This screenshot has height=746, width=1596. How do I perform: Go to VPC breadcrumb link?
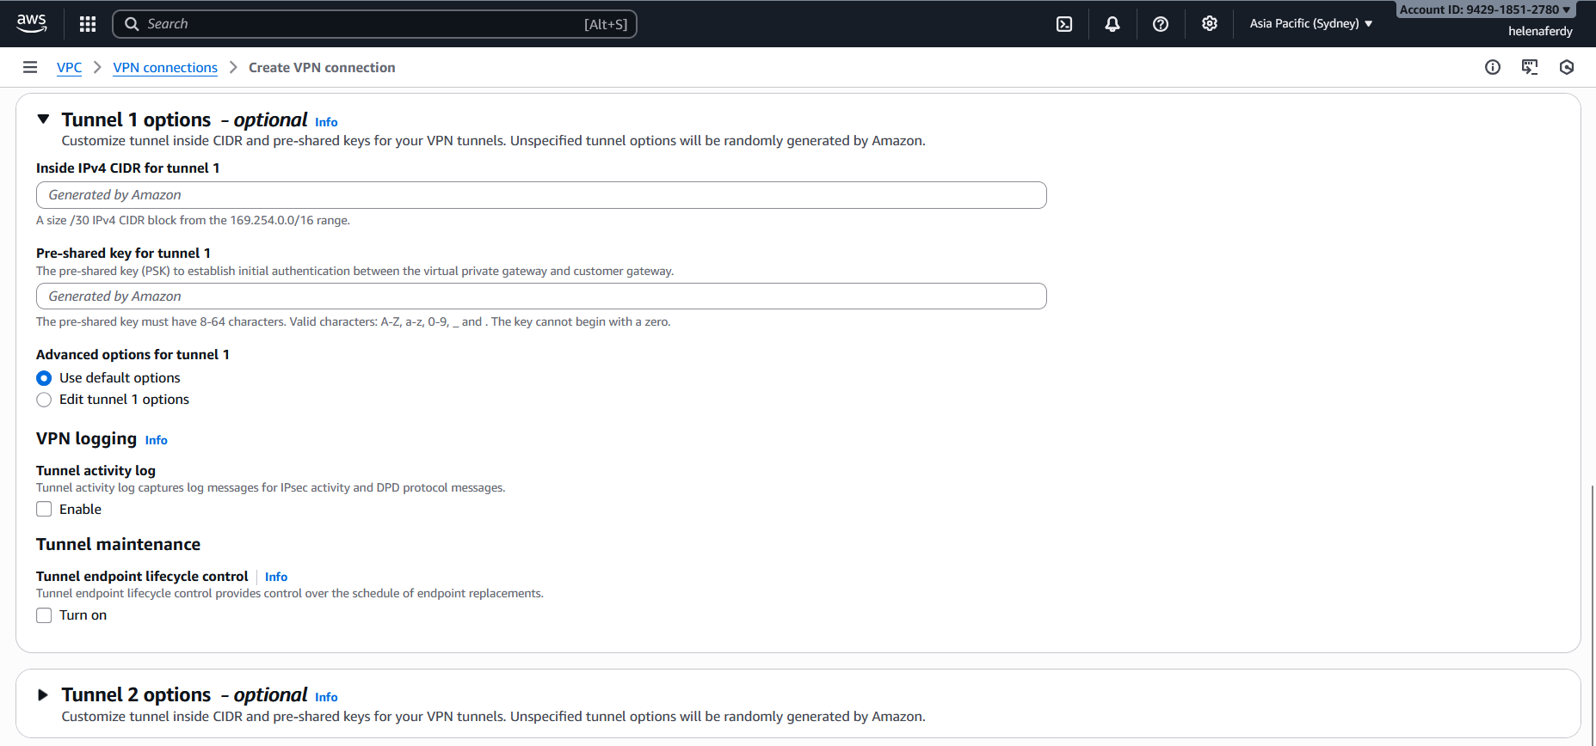[69, 68]
